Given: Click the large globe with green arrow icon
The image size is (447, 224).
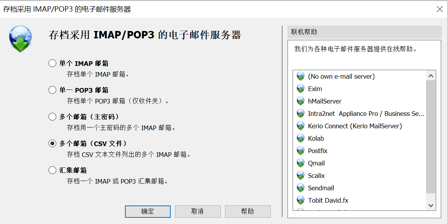Looking at the screenshot, I should coord(21,39).
